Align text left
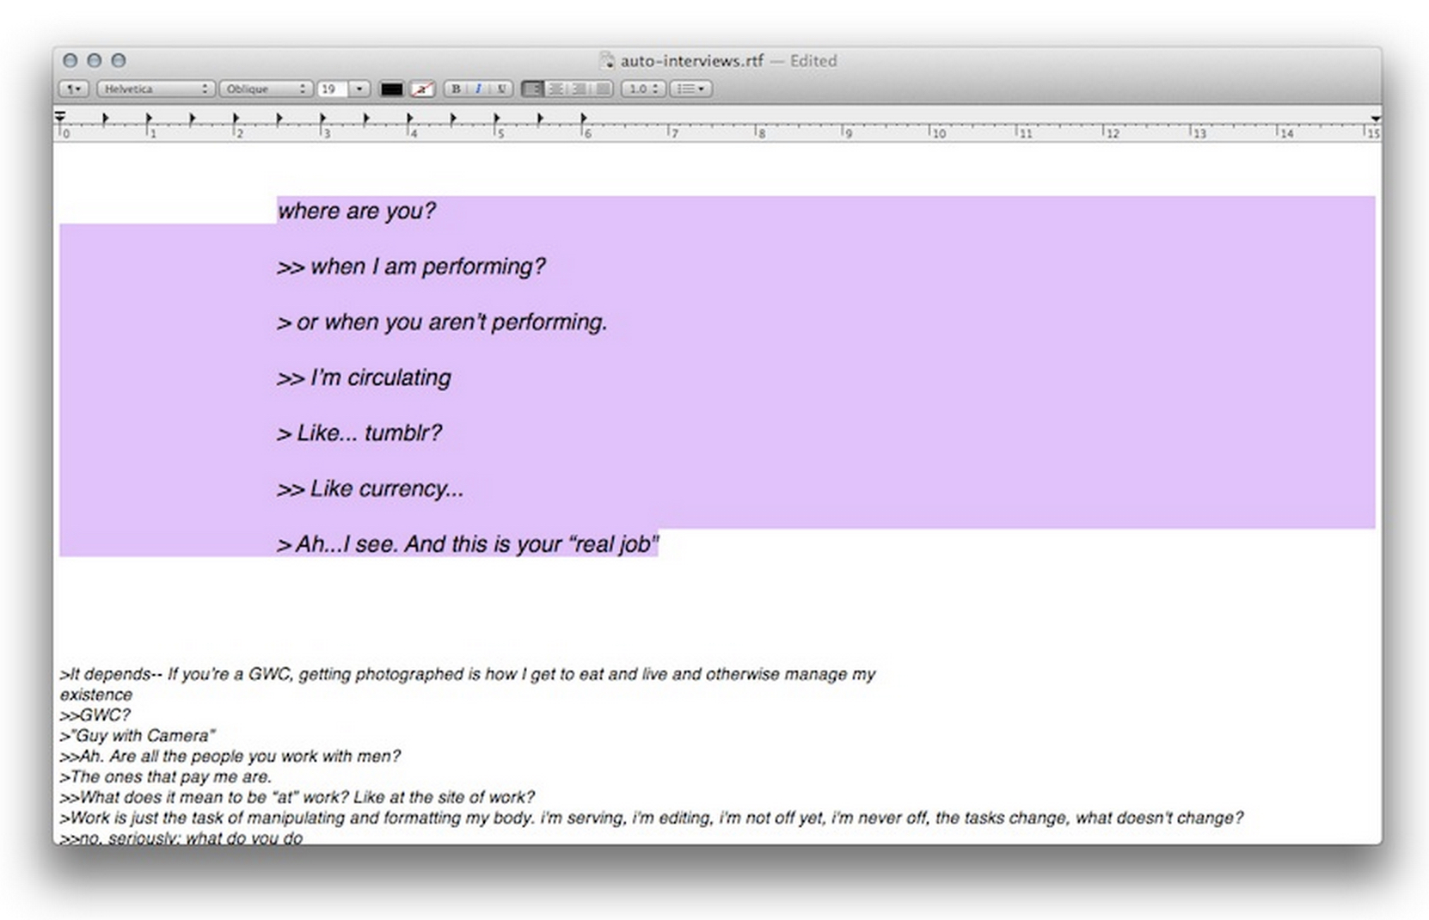Viewport: 1429px width, 920px height. pyautogui.click(x=533, y=89)
